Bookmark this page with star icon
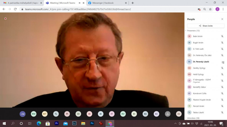The width and height of the screenshot is (227, 127). [210, 9]
